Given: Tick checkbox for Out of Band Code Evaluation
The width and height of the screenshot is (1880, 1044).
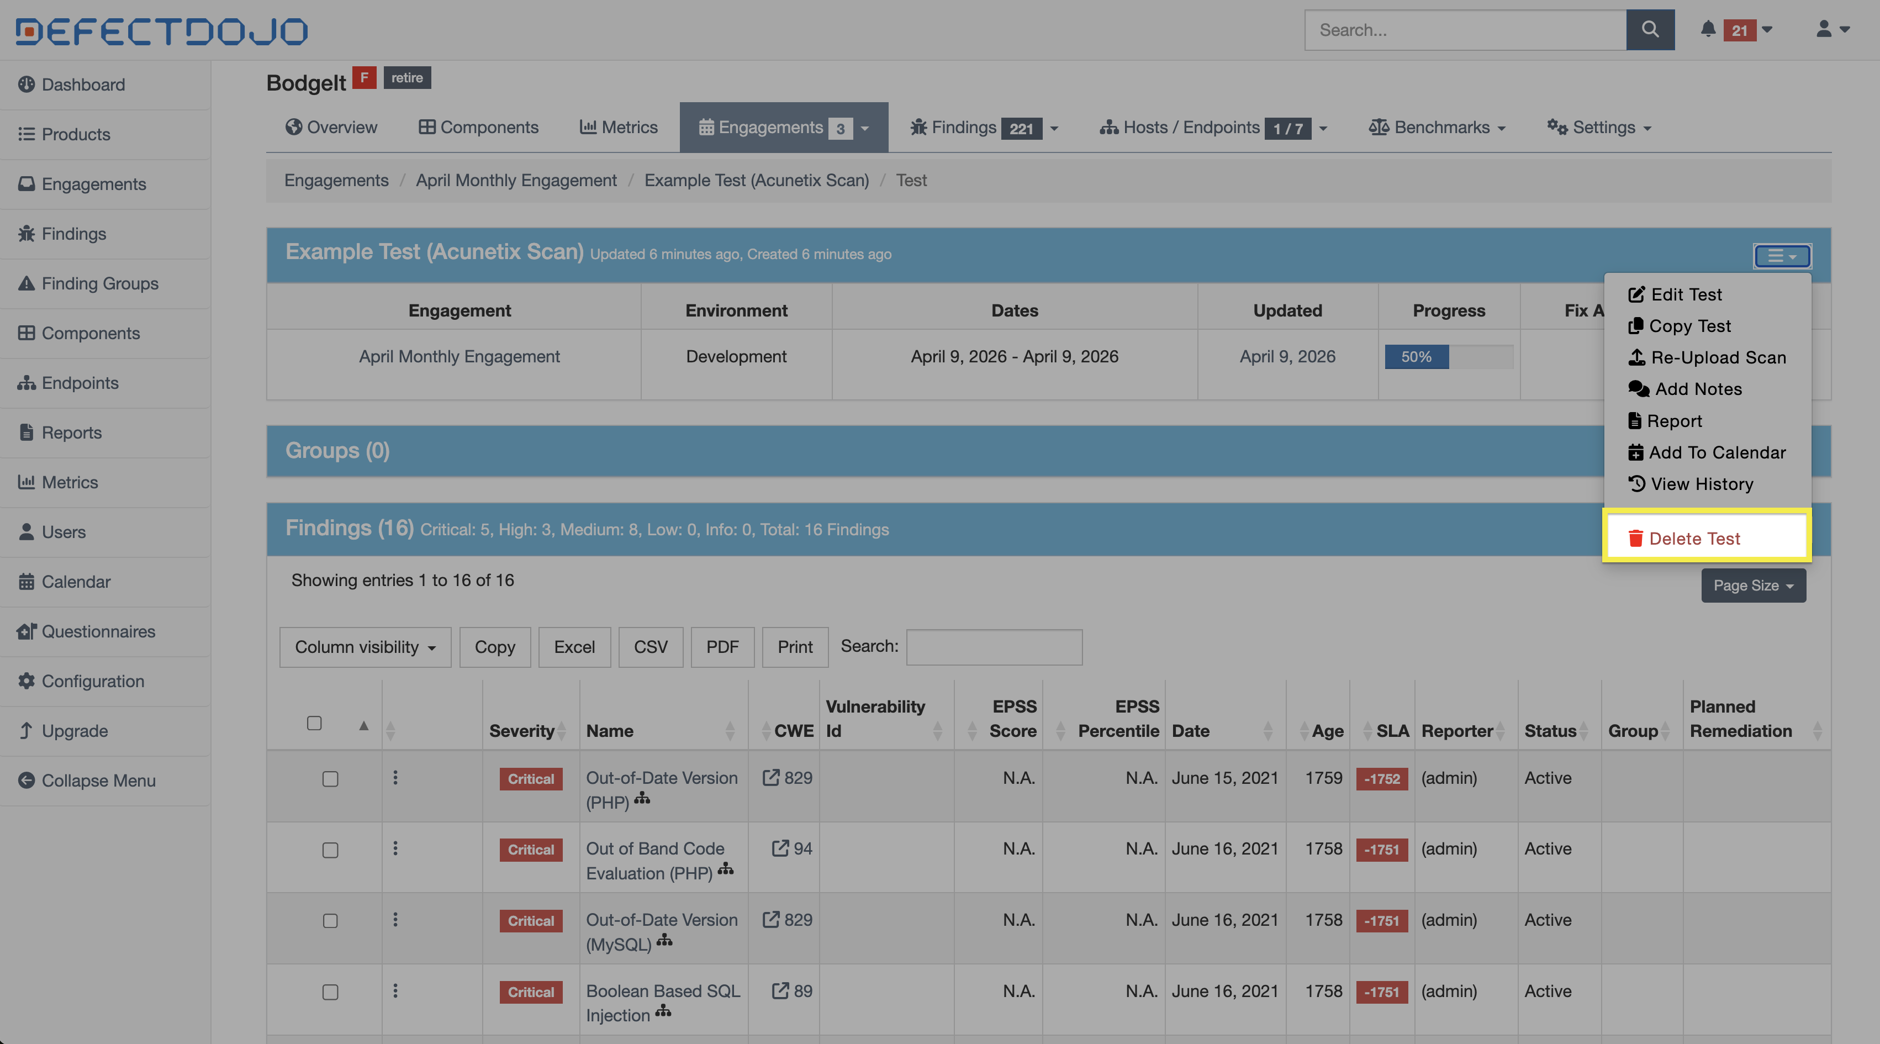Looking at the screenshot, I should (330, 850).
